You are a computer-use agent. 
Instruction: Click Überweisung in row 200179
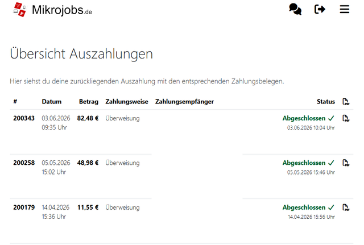(123, 207)
